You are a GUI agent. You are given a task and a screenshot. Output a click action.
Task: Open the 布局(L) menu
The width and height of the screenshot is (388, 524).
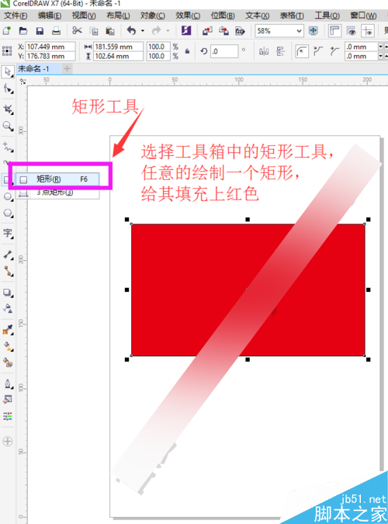(x=118, y=16)
